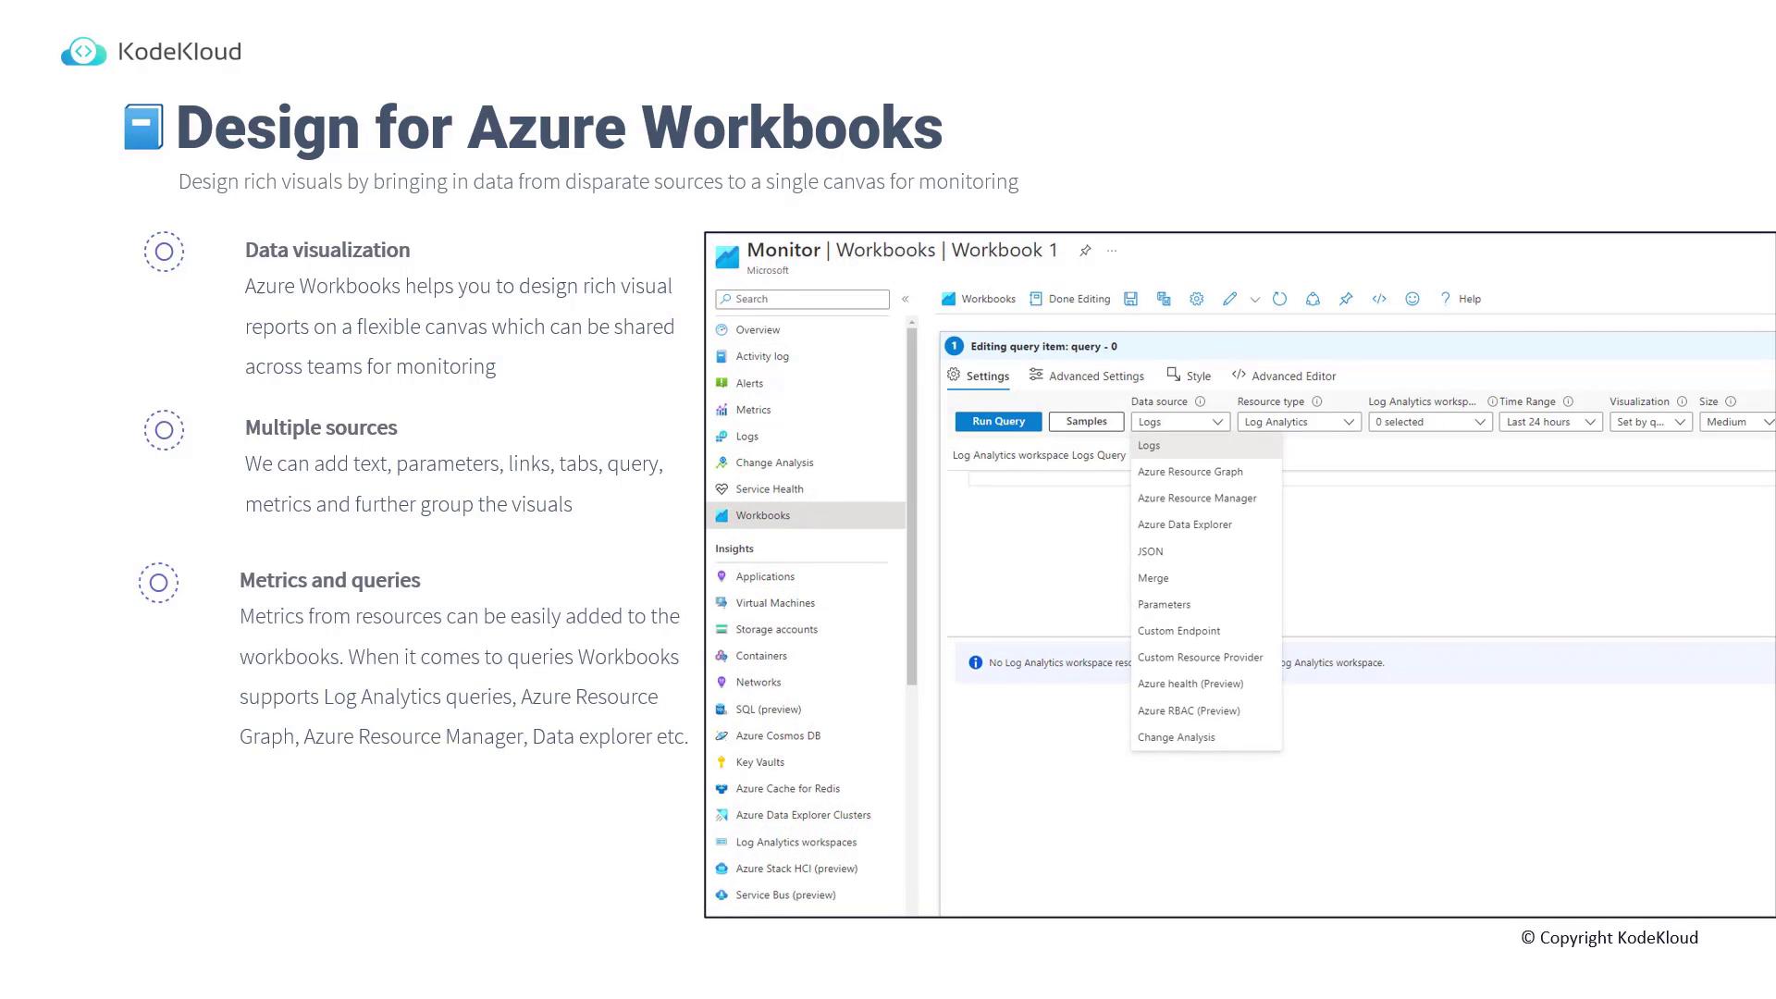Expand the Log Analytics workspace dropdown
The height and width of the screenshot is (999, 1776).
point(1429,422)
